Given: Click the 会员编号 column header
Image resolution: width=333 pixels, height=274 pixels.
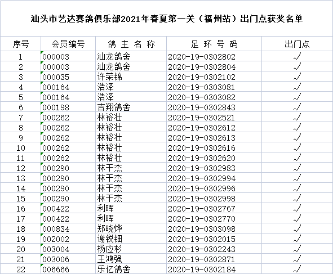Looking at the screenshot, I should point(68,44).
